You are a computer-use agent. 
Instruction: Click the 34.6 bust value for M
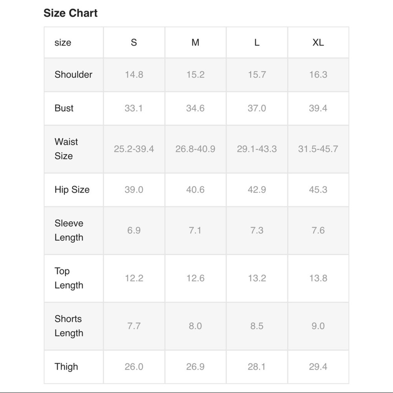[195, 108]
